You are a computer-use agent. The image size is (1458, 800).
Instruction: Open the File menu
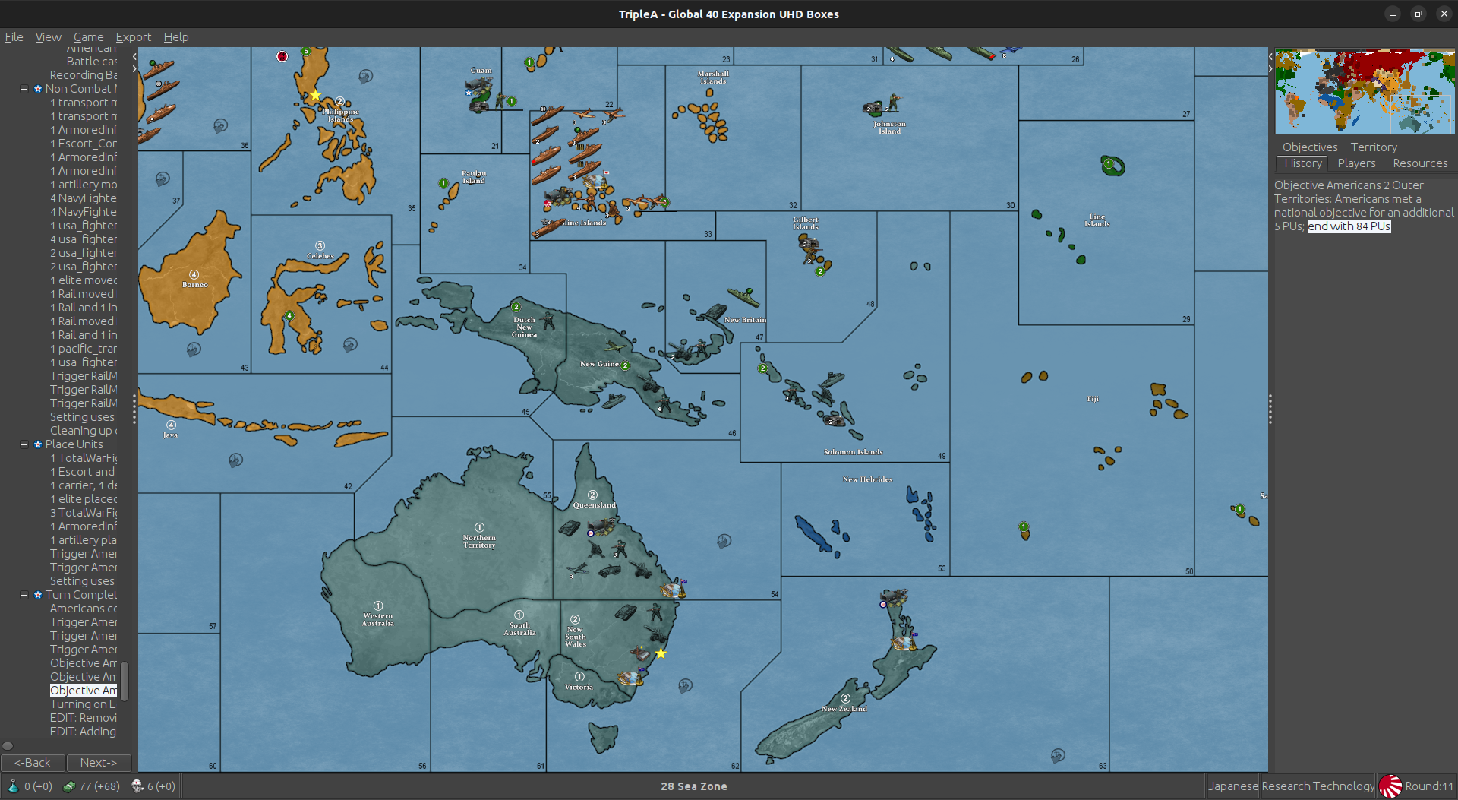tap(14, 36)
